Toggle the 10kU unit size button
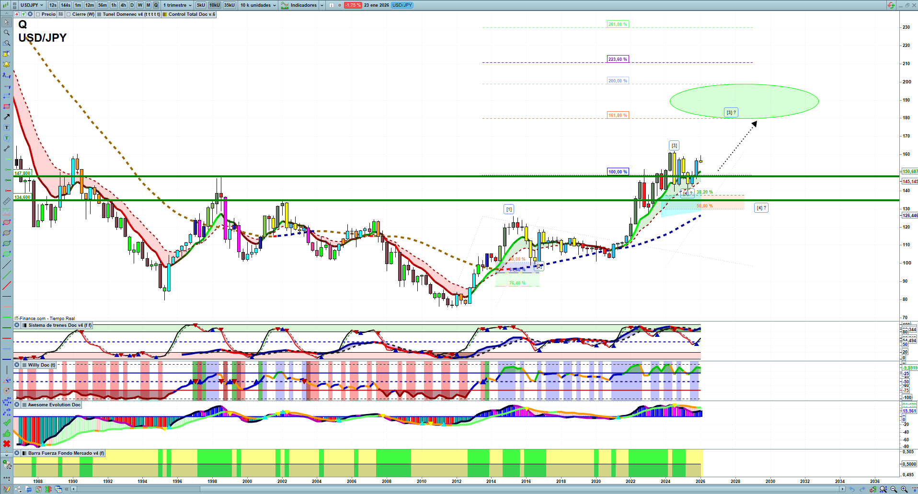Image resolution: width=918 pixels, height=494 pixels. 215,5
